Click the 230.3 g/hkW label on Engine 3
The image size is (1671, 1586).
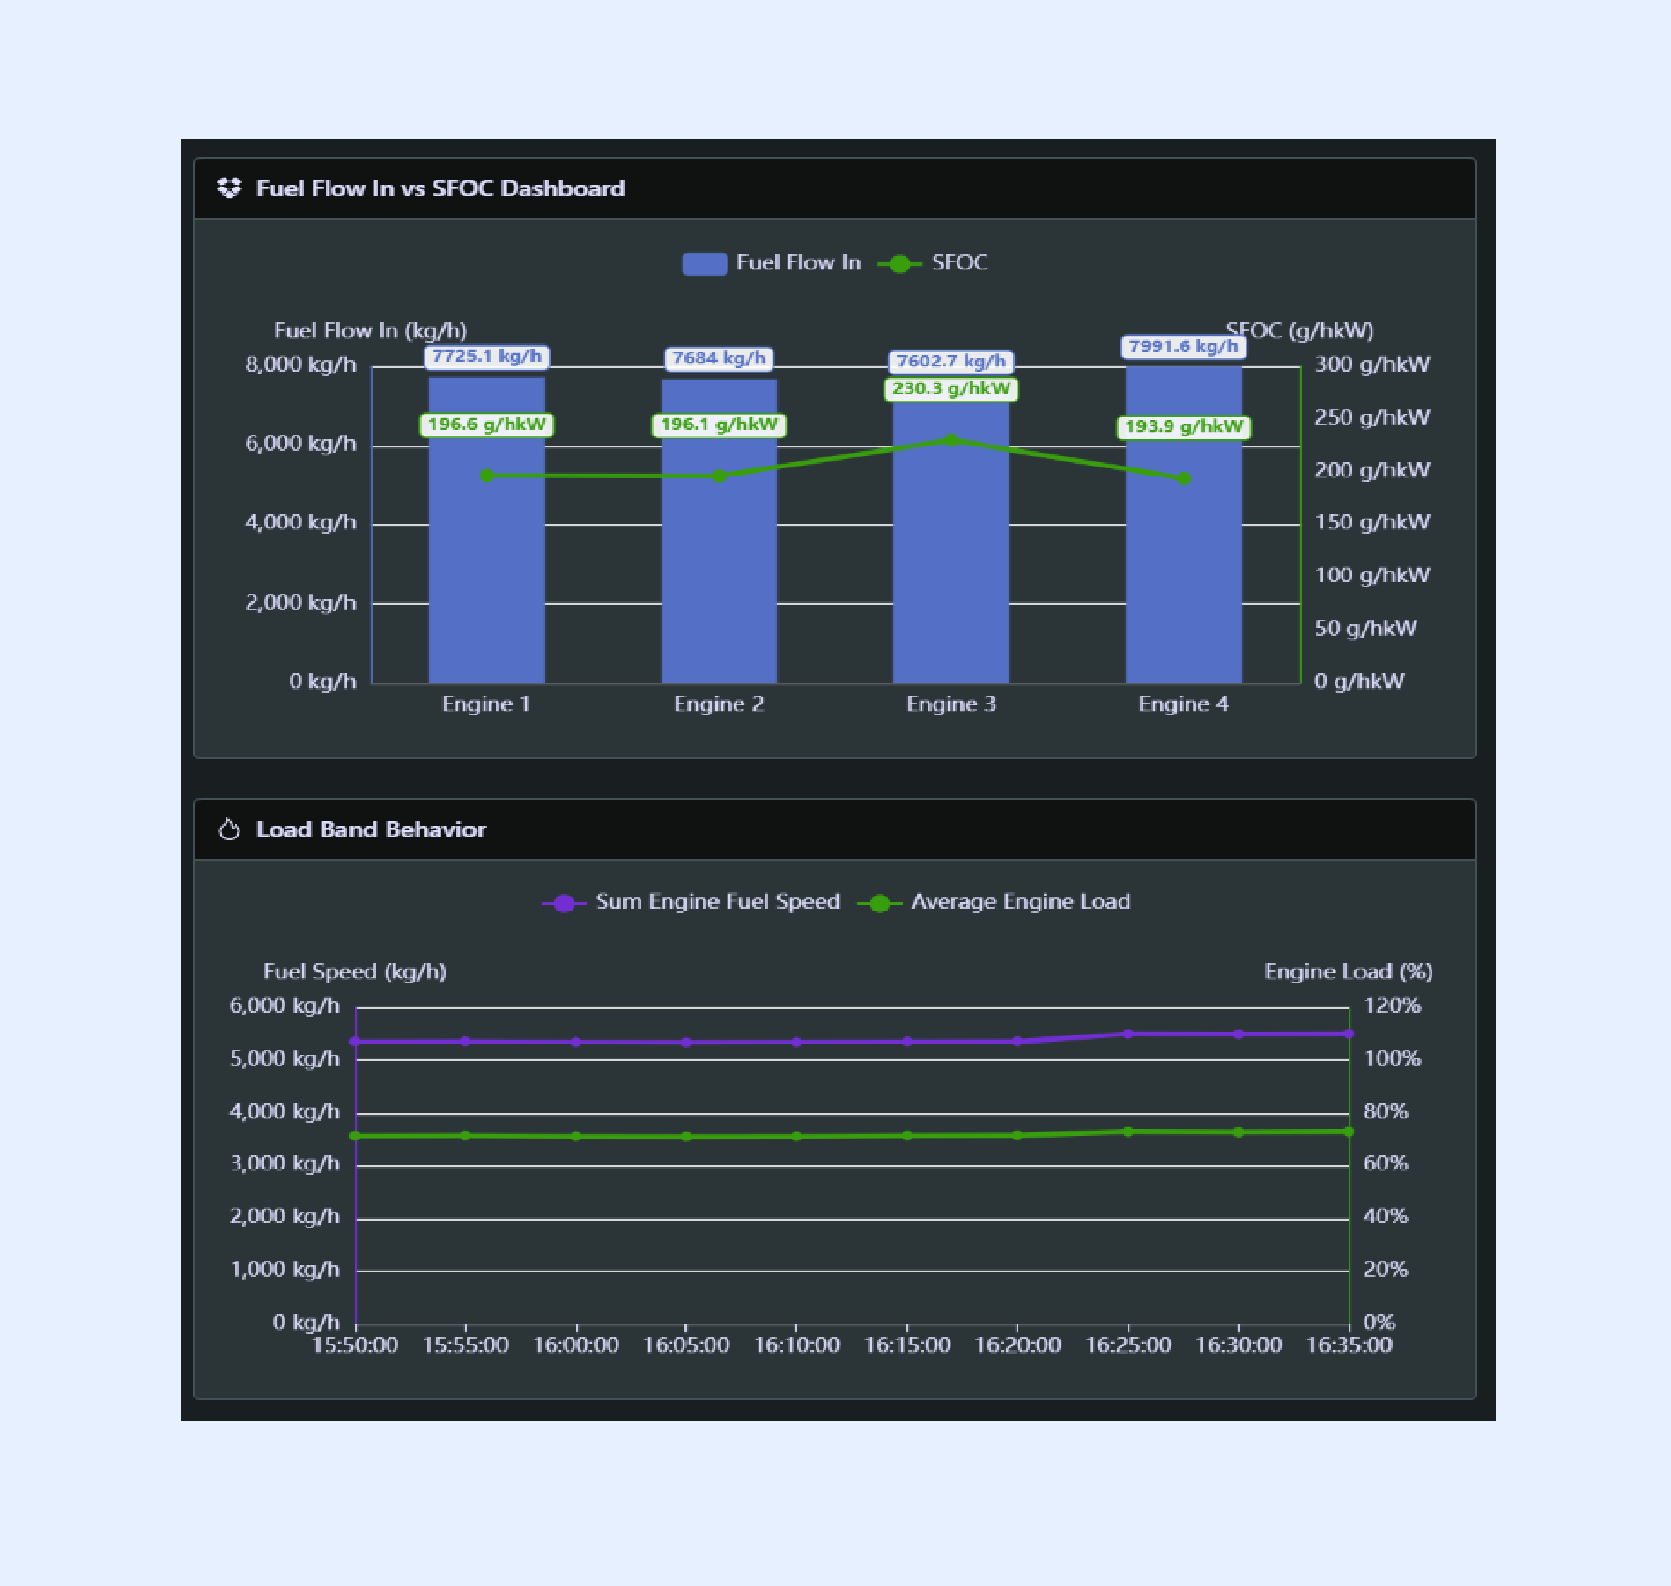pyautogui.click(x=952, y=387)
